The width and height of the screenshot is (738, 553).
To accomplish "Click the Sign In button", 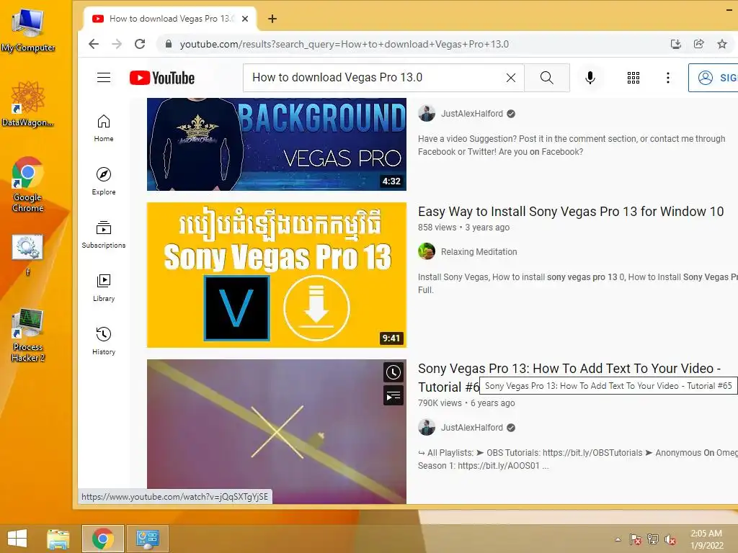I will (713, 78).
